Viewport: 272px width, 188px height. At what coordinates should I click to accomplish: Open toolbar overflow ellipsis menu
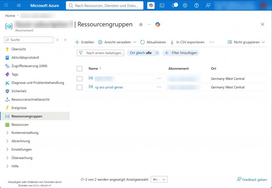tap(212, 42)
